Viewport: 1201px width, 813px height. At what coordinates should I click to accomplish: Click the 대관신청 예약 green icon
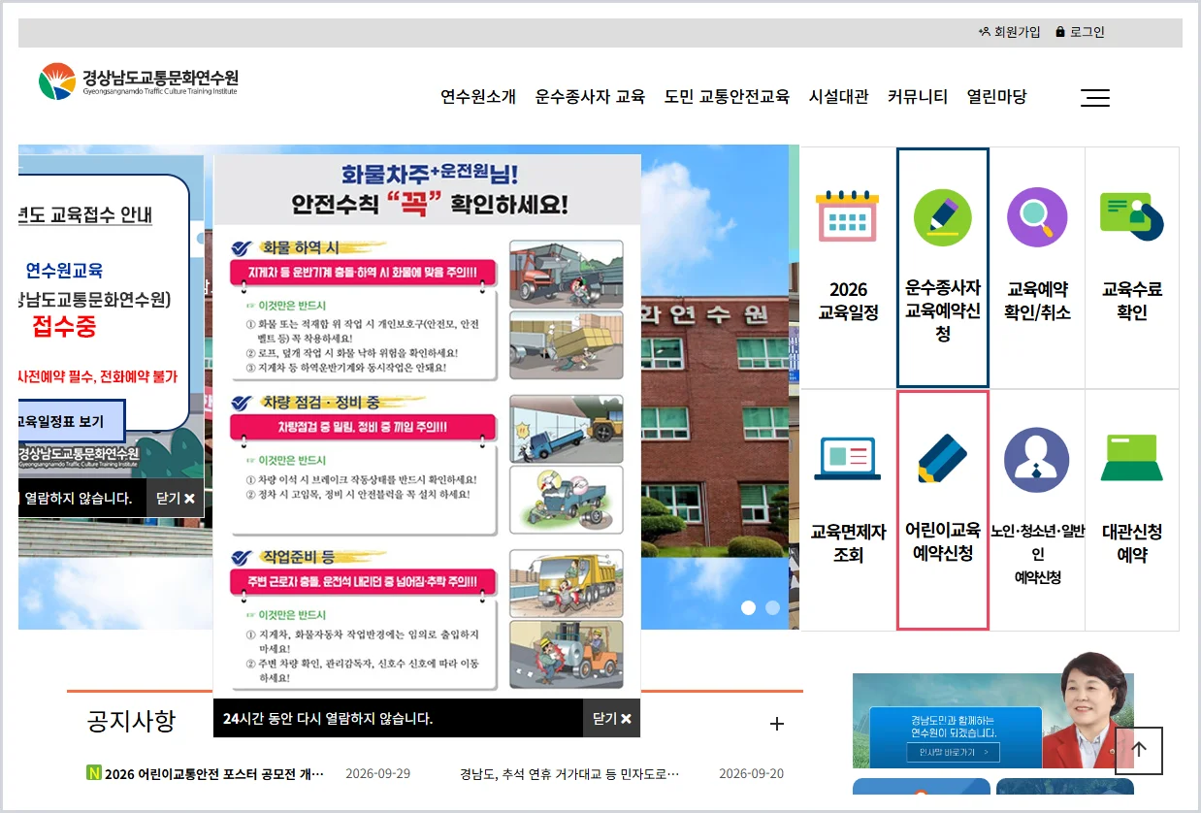1132,457
